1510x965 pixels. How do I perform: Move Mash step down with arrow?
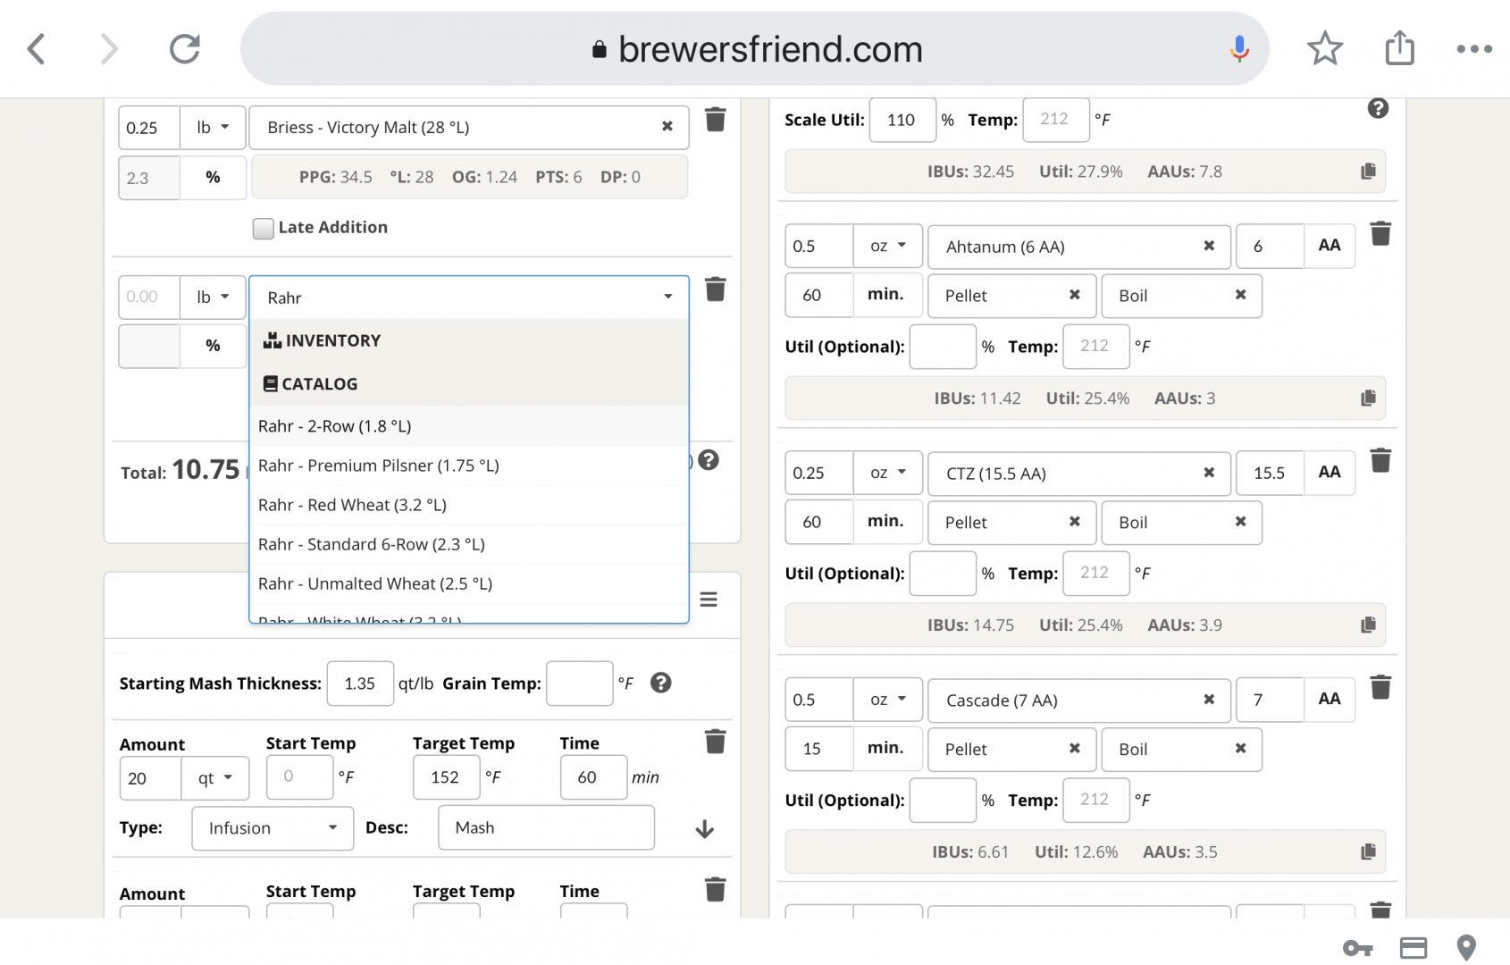(x=704, y=829)
